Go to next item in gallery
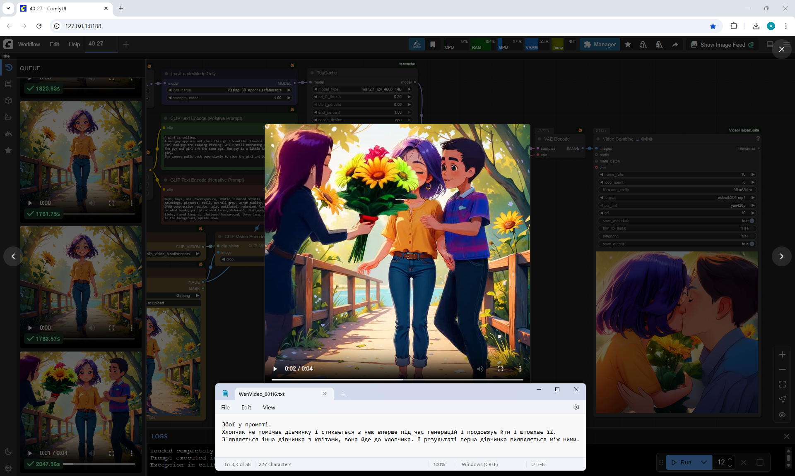Screen dimensions: 795x476 (x=781, y=256)
